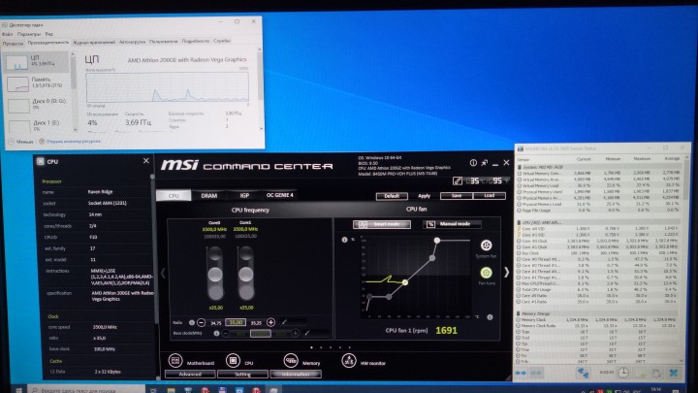This screenshot has width=698, height=393.
Task: Select the ЦП graph in Task Manager sidebar
Action: click(36, 62)
